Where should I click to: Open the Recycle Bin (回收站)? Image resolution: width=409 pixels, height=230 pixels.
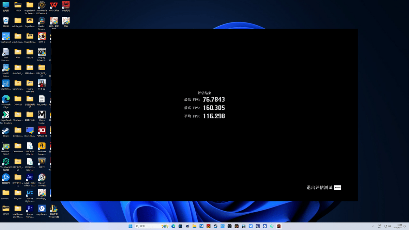pos(6,22)
